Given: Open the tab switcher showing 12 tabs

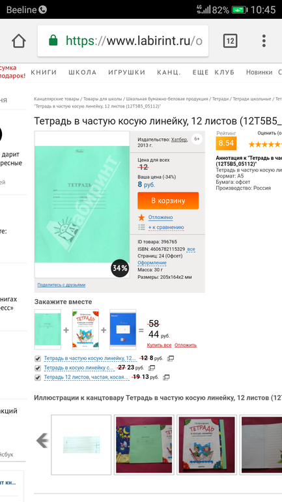Looking at the screenshot, I should tap(230, 41).
